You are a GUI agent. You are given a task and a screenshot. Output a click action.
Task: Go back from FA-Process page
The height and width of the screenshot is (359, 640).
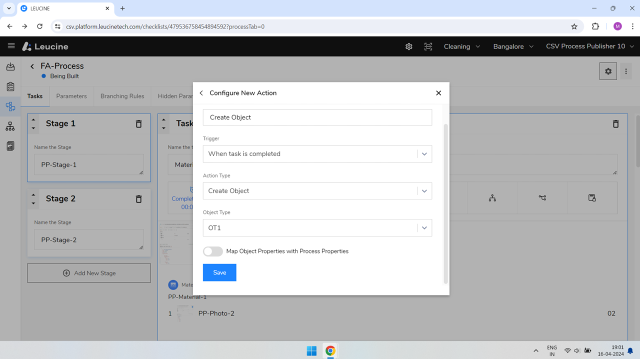click(32, 66)
